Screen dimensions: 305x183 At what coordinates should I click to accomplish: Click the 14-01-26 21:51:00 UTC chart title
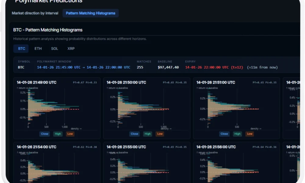tap(216, 82)
